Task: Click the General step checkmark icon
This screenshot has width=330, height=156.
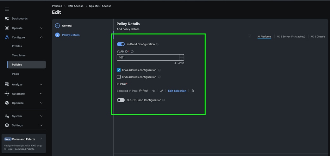Action: (58, 26)
